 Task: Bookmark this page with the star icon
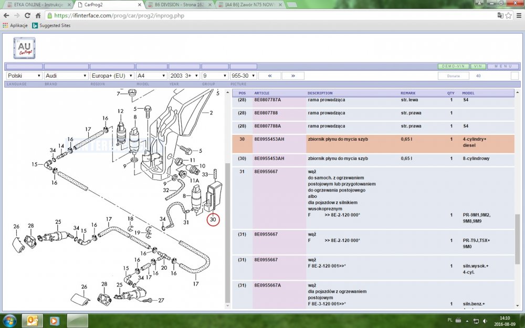coord(508,16)
